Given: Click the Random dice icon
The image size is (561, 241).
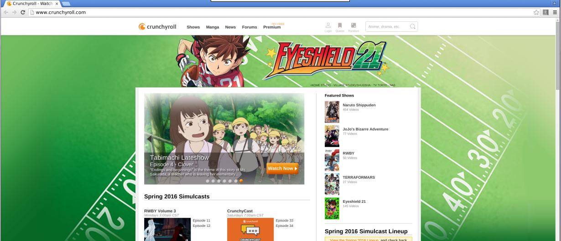Looking at the screenshot, I should [x=353, y=27].
